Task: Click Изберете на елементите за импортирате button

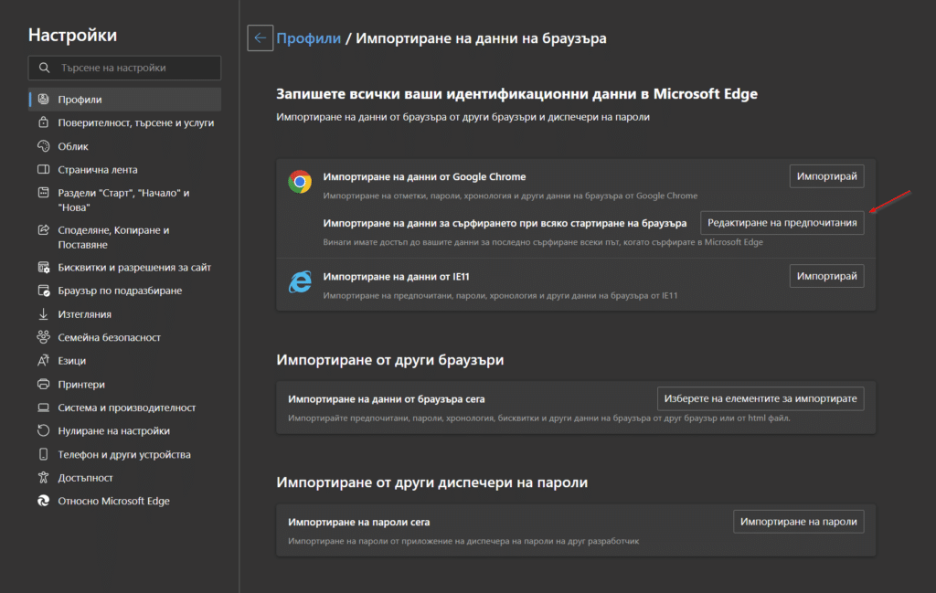Action: 760,398
